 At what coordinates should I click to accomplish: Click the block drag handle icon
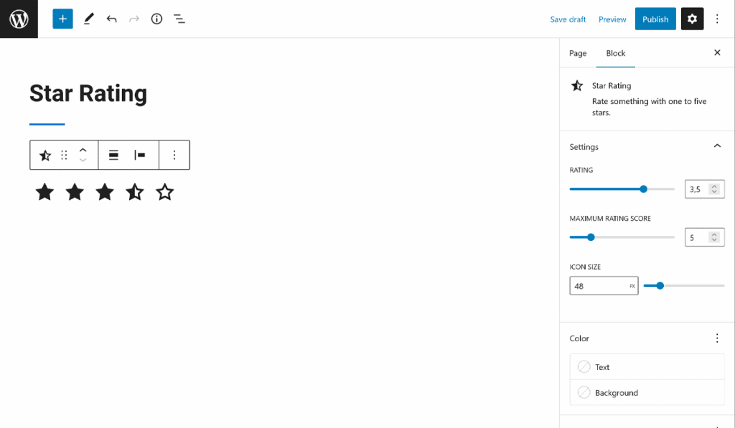64,155
